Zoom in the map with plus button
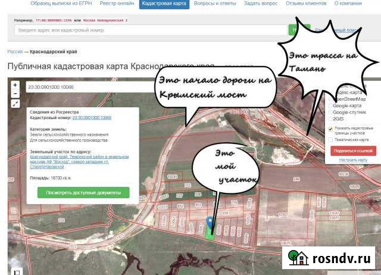The width and height of the screenshot is (381, 275). coord(15,85)
